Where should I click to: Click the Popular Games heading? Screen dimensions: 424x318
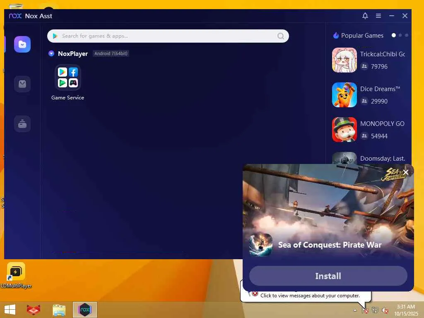362,36
